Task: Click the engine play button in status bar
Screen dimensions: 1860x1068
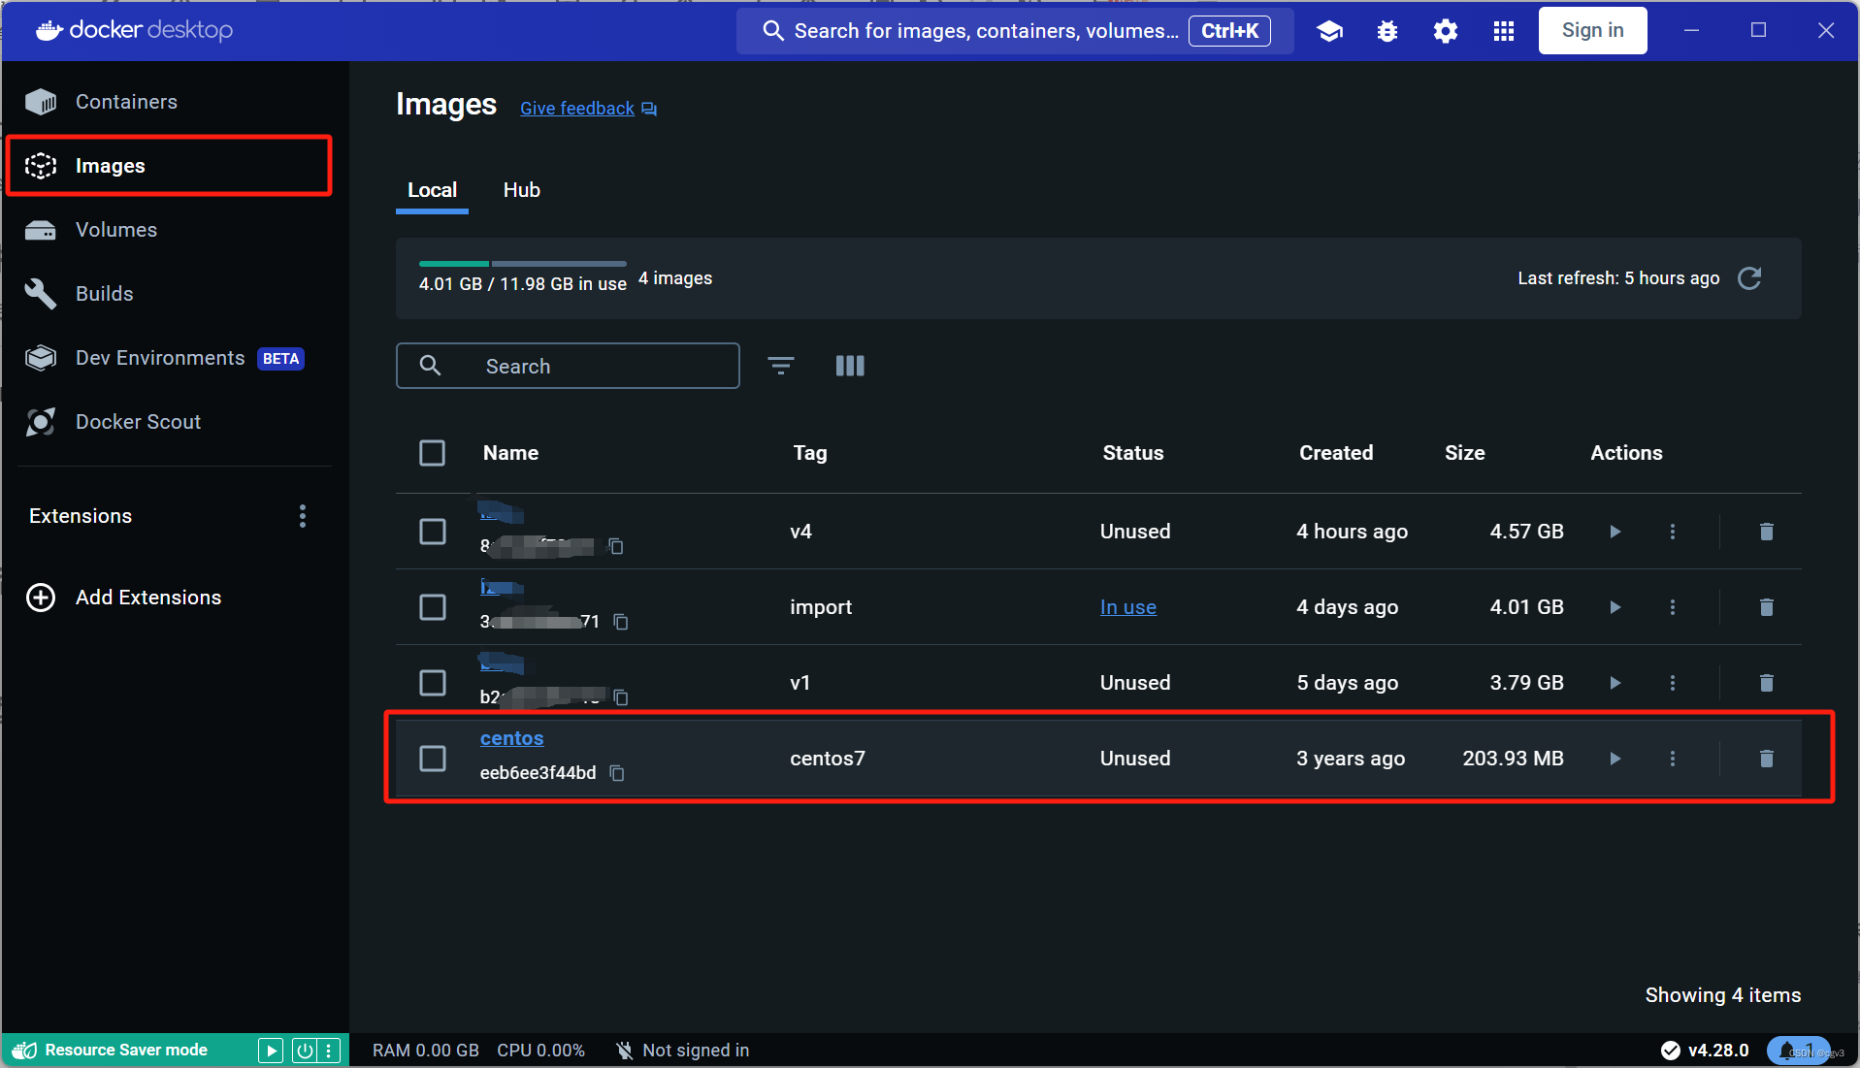Action: [271, 1051]
